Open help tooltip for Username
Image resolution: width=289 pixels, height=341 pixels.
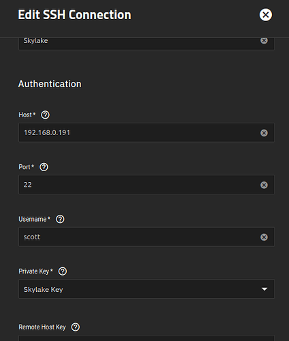60,219
